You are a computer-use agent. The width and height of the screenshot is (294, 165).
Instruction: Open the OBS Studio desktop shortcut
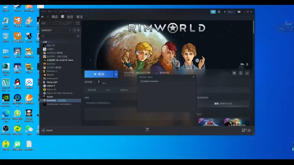point(6,130)
